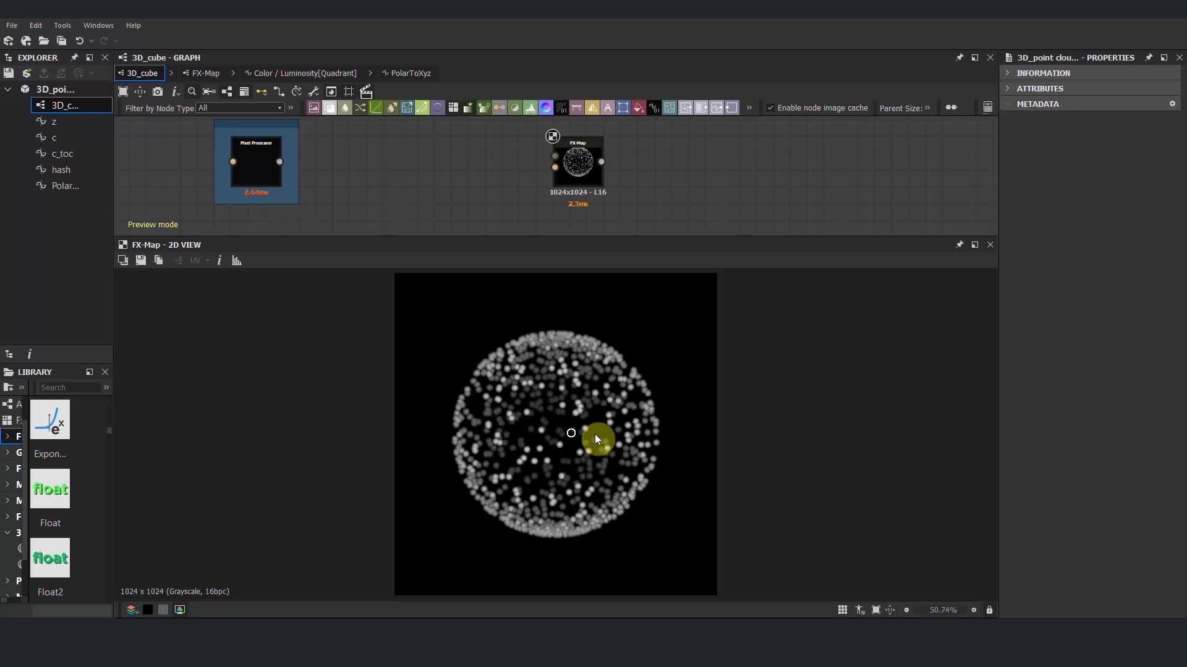Toggle the lock icon in 2D view status bar

point(990,610)
